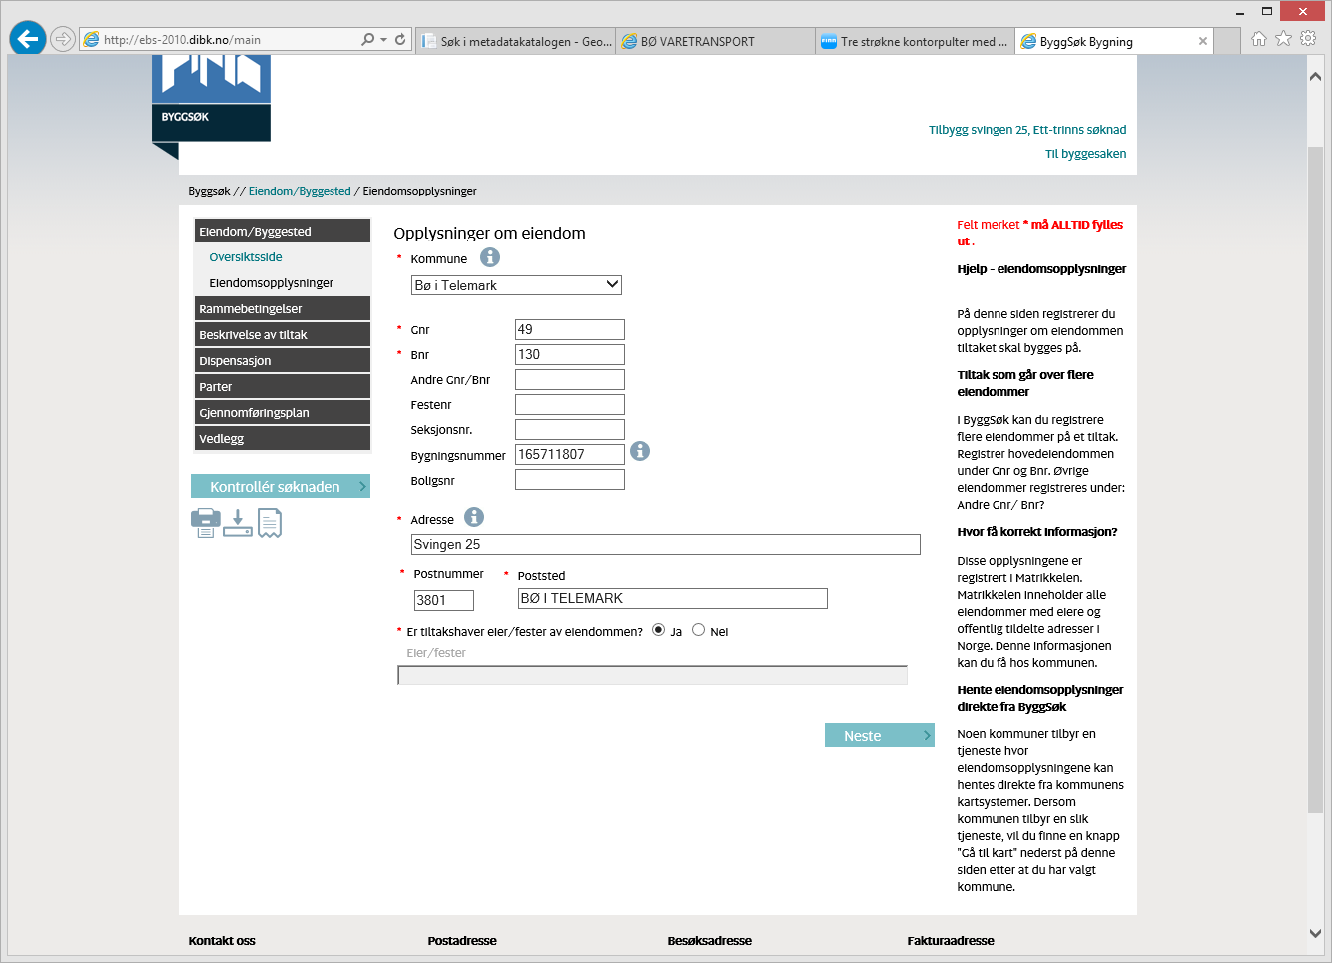Screen dimensions: 1332x963
Task: Click the Festenr input field
Action: [x=570, y=404]
